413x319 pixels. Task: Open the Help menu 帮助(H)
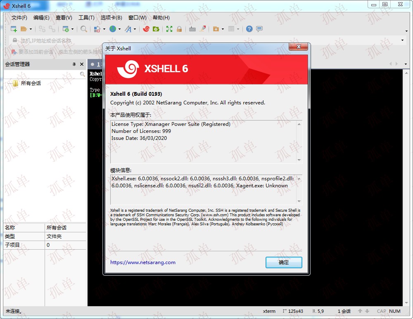161,18
